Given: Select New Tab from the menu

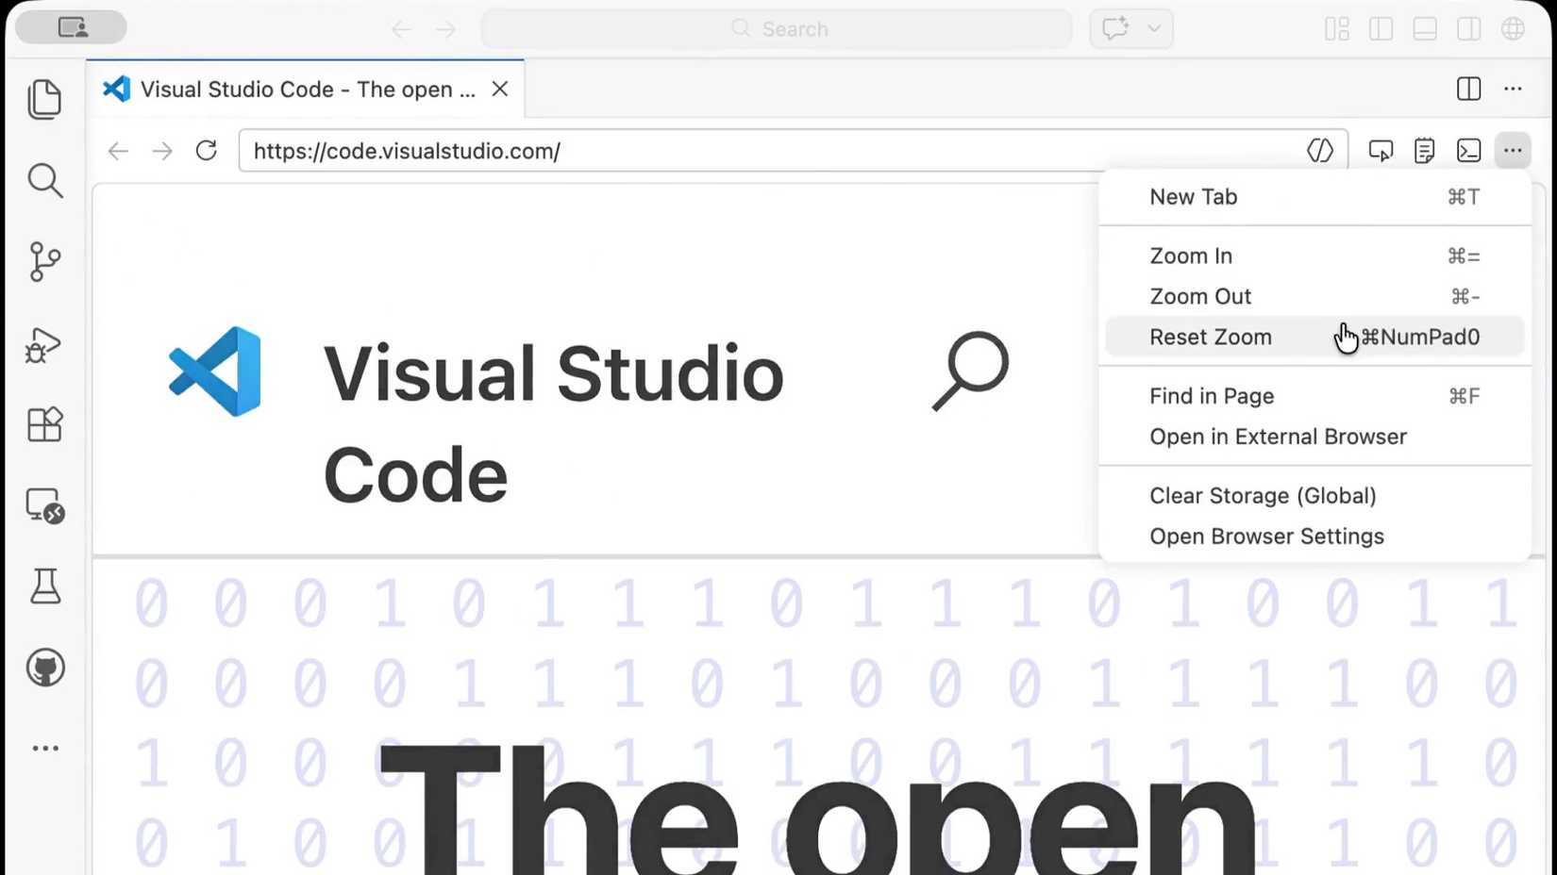Looking at the screenshot, I should point(1314,197).
